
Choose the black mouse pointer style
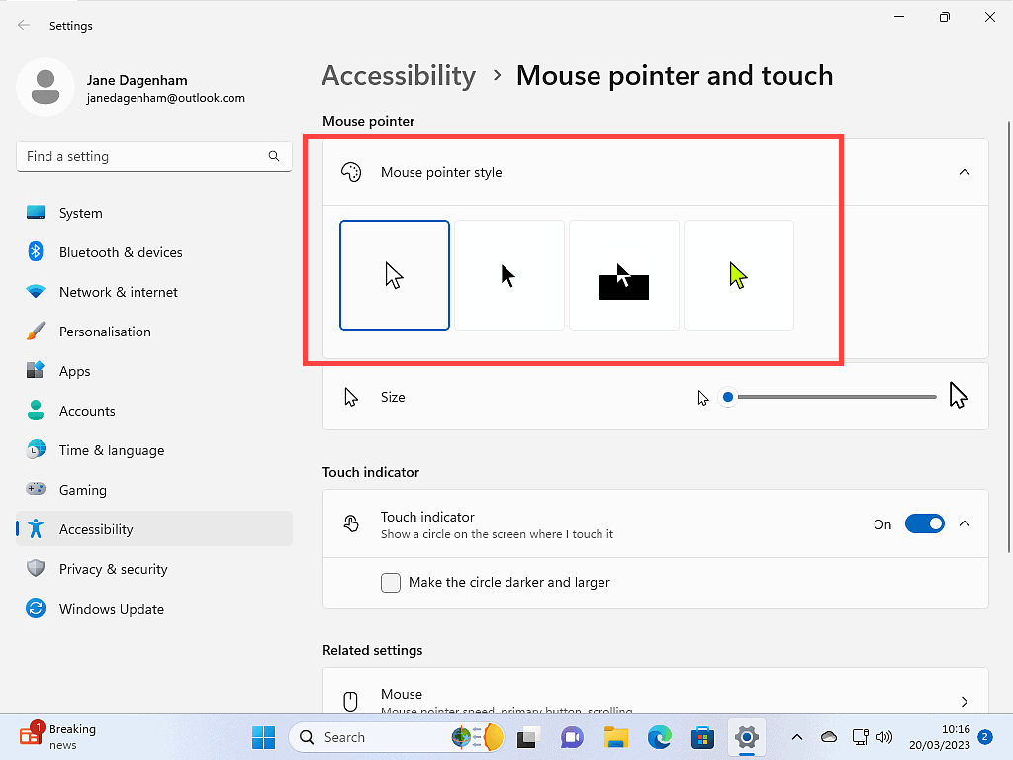coord(509,275)
